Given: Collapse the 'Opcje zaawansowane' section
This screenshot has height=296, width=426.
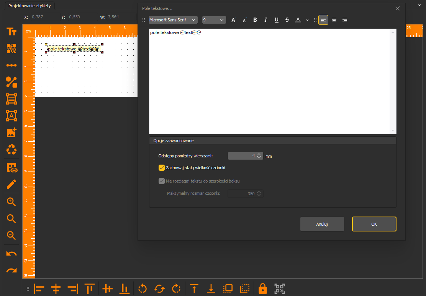Looking at the screenshot, I should (x=272, y=141).
